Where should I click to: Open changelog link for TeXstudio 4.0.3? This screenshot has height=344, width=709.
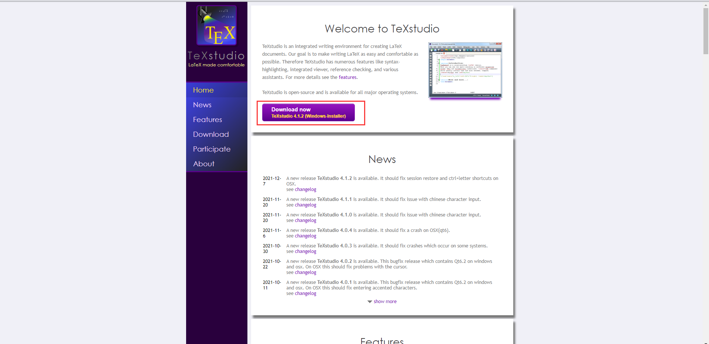pos(305,251)
